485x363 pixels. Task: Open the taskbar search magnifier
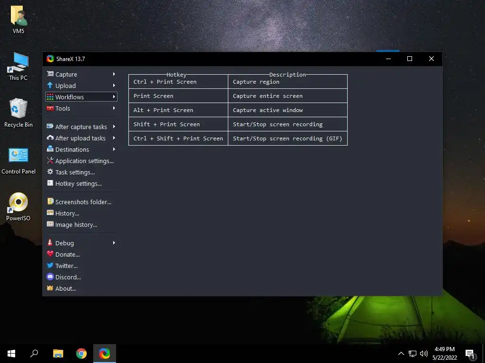pyautogui.click(x=34, y=354)
